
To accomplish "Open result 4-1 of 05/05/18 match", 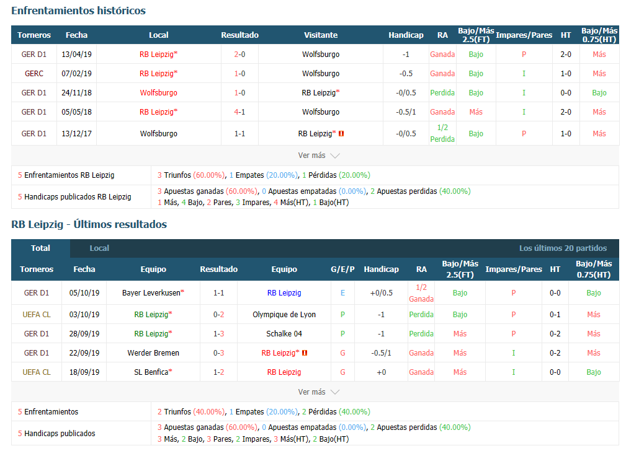I will (239, 112).
